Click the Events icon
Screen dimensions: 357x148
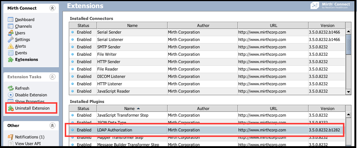pos(11,53)
